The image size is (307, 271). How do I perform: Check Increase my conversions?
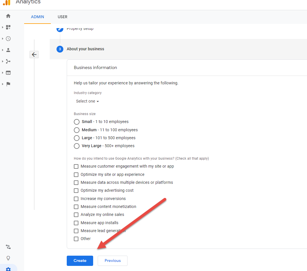(x=76, y=199)
